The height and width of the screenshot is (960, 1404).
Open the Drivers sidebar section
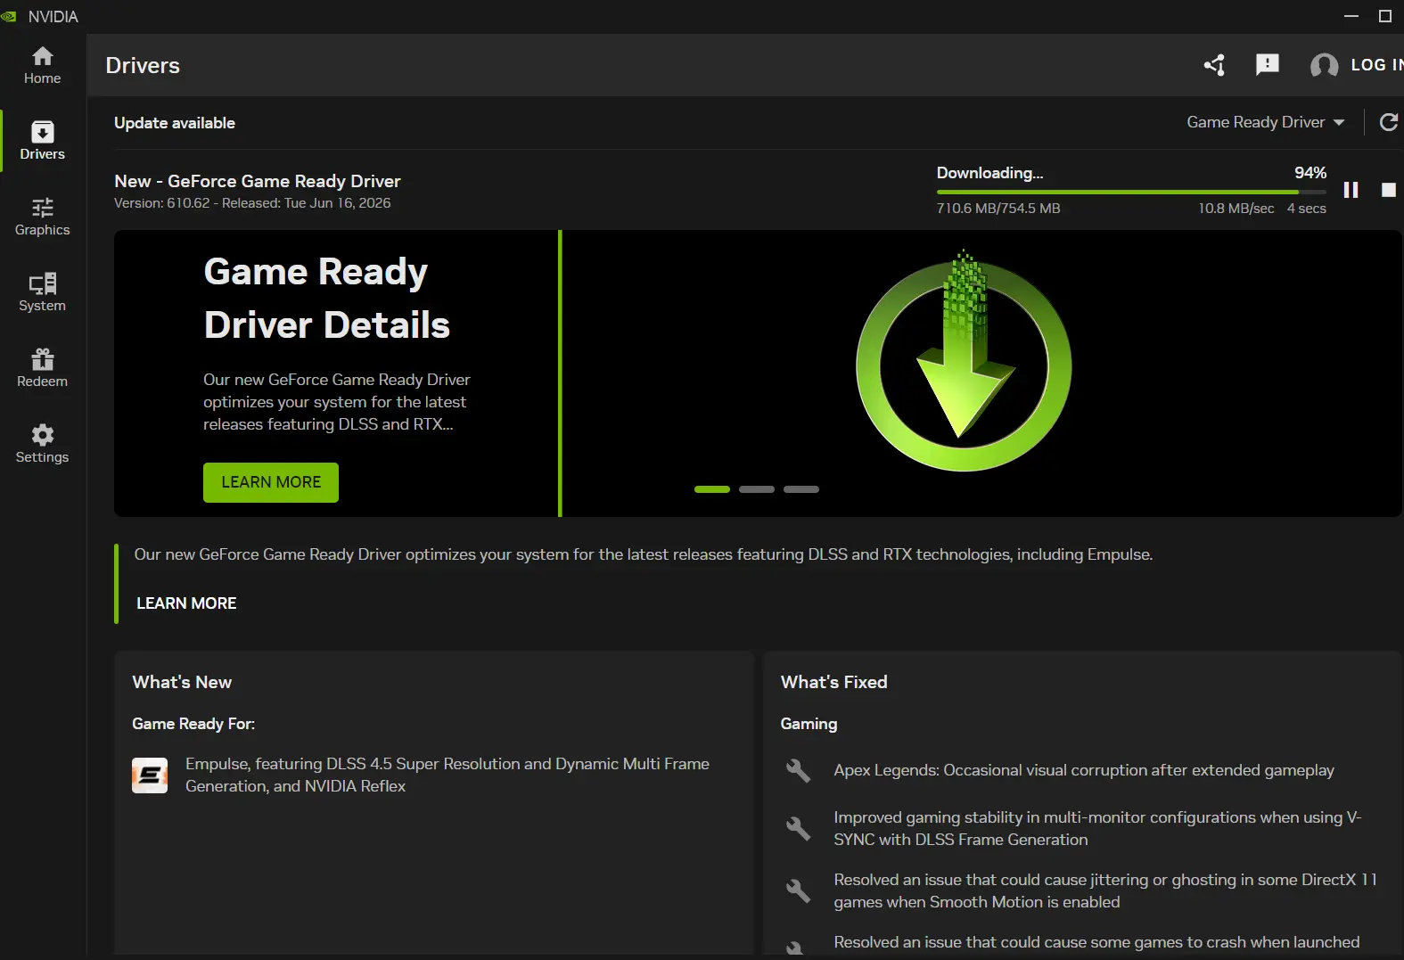click(43, 141)
